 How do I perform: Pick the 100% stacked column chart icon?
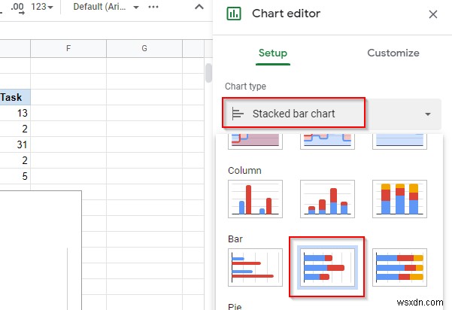point(399,199)
